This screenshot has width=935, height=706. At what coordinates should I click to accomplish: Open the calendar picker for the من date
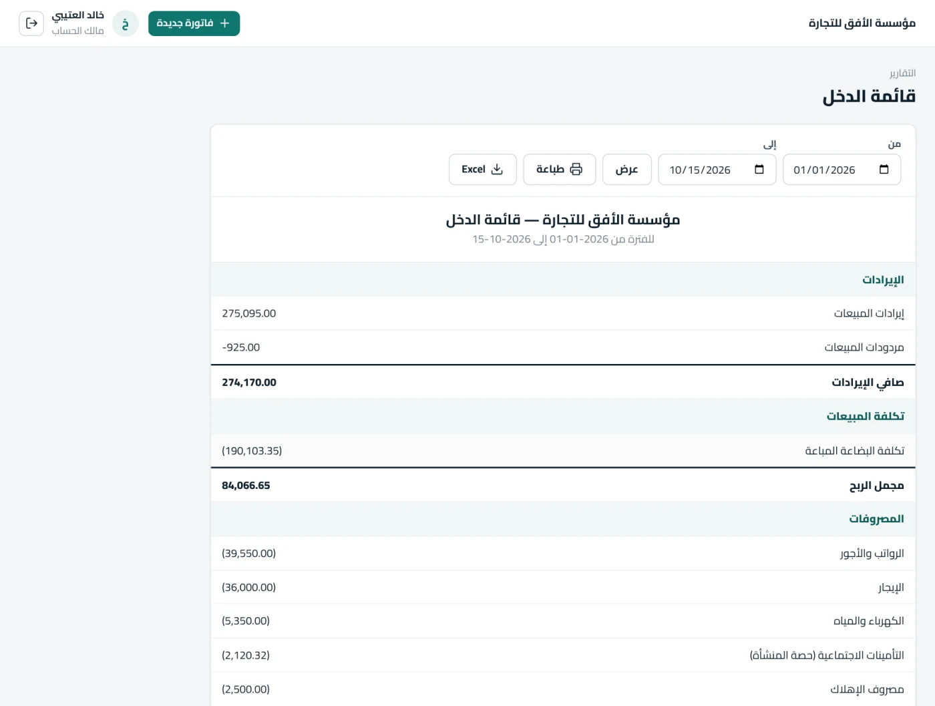[884, 170]
